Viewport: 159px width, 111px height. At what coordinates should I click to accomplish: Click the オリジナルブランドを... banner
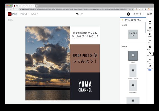pos(133,20)
